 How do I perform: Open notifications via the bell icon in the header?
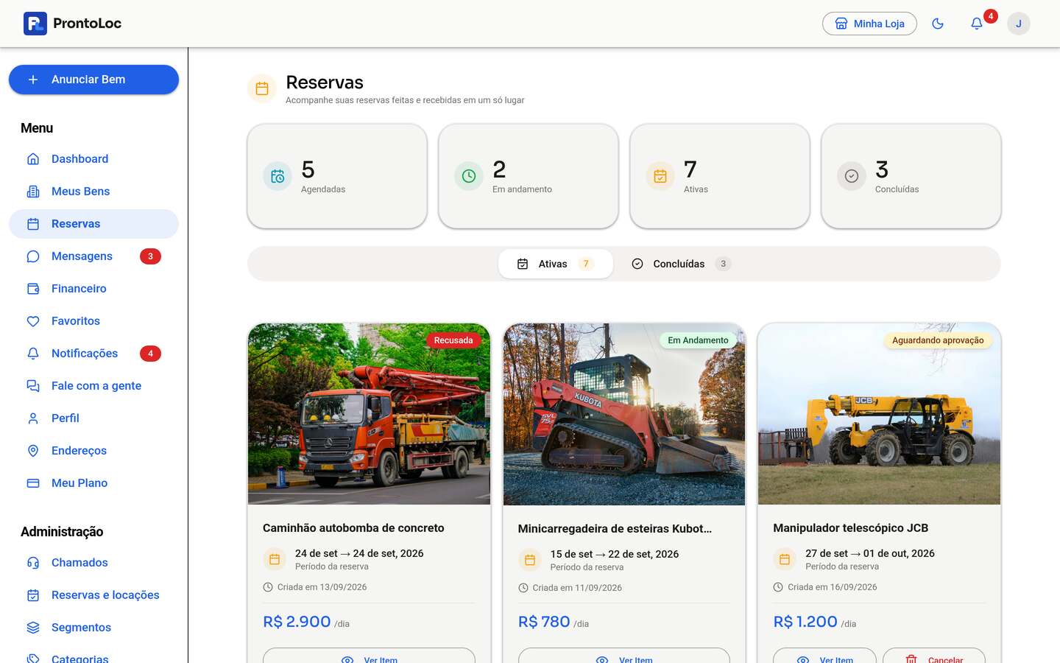point(977,24)
